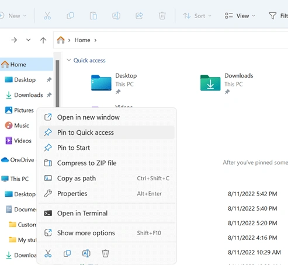Click the chevron before Home in the address bar
The height and width of the screenshot is (265, 288).
[x=69, y=40]
